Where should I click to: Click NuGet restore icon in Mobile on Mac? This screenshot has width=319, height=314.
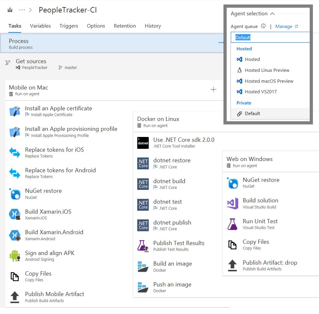[x=15, y=194]
